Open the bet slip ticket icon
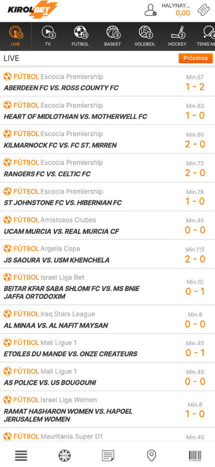Viewport: 215px width, 467px height. (206, 10)
